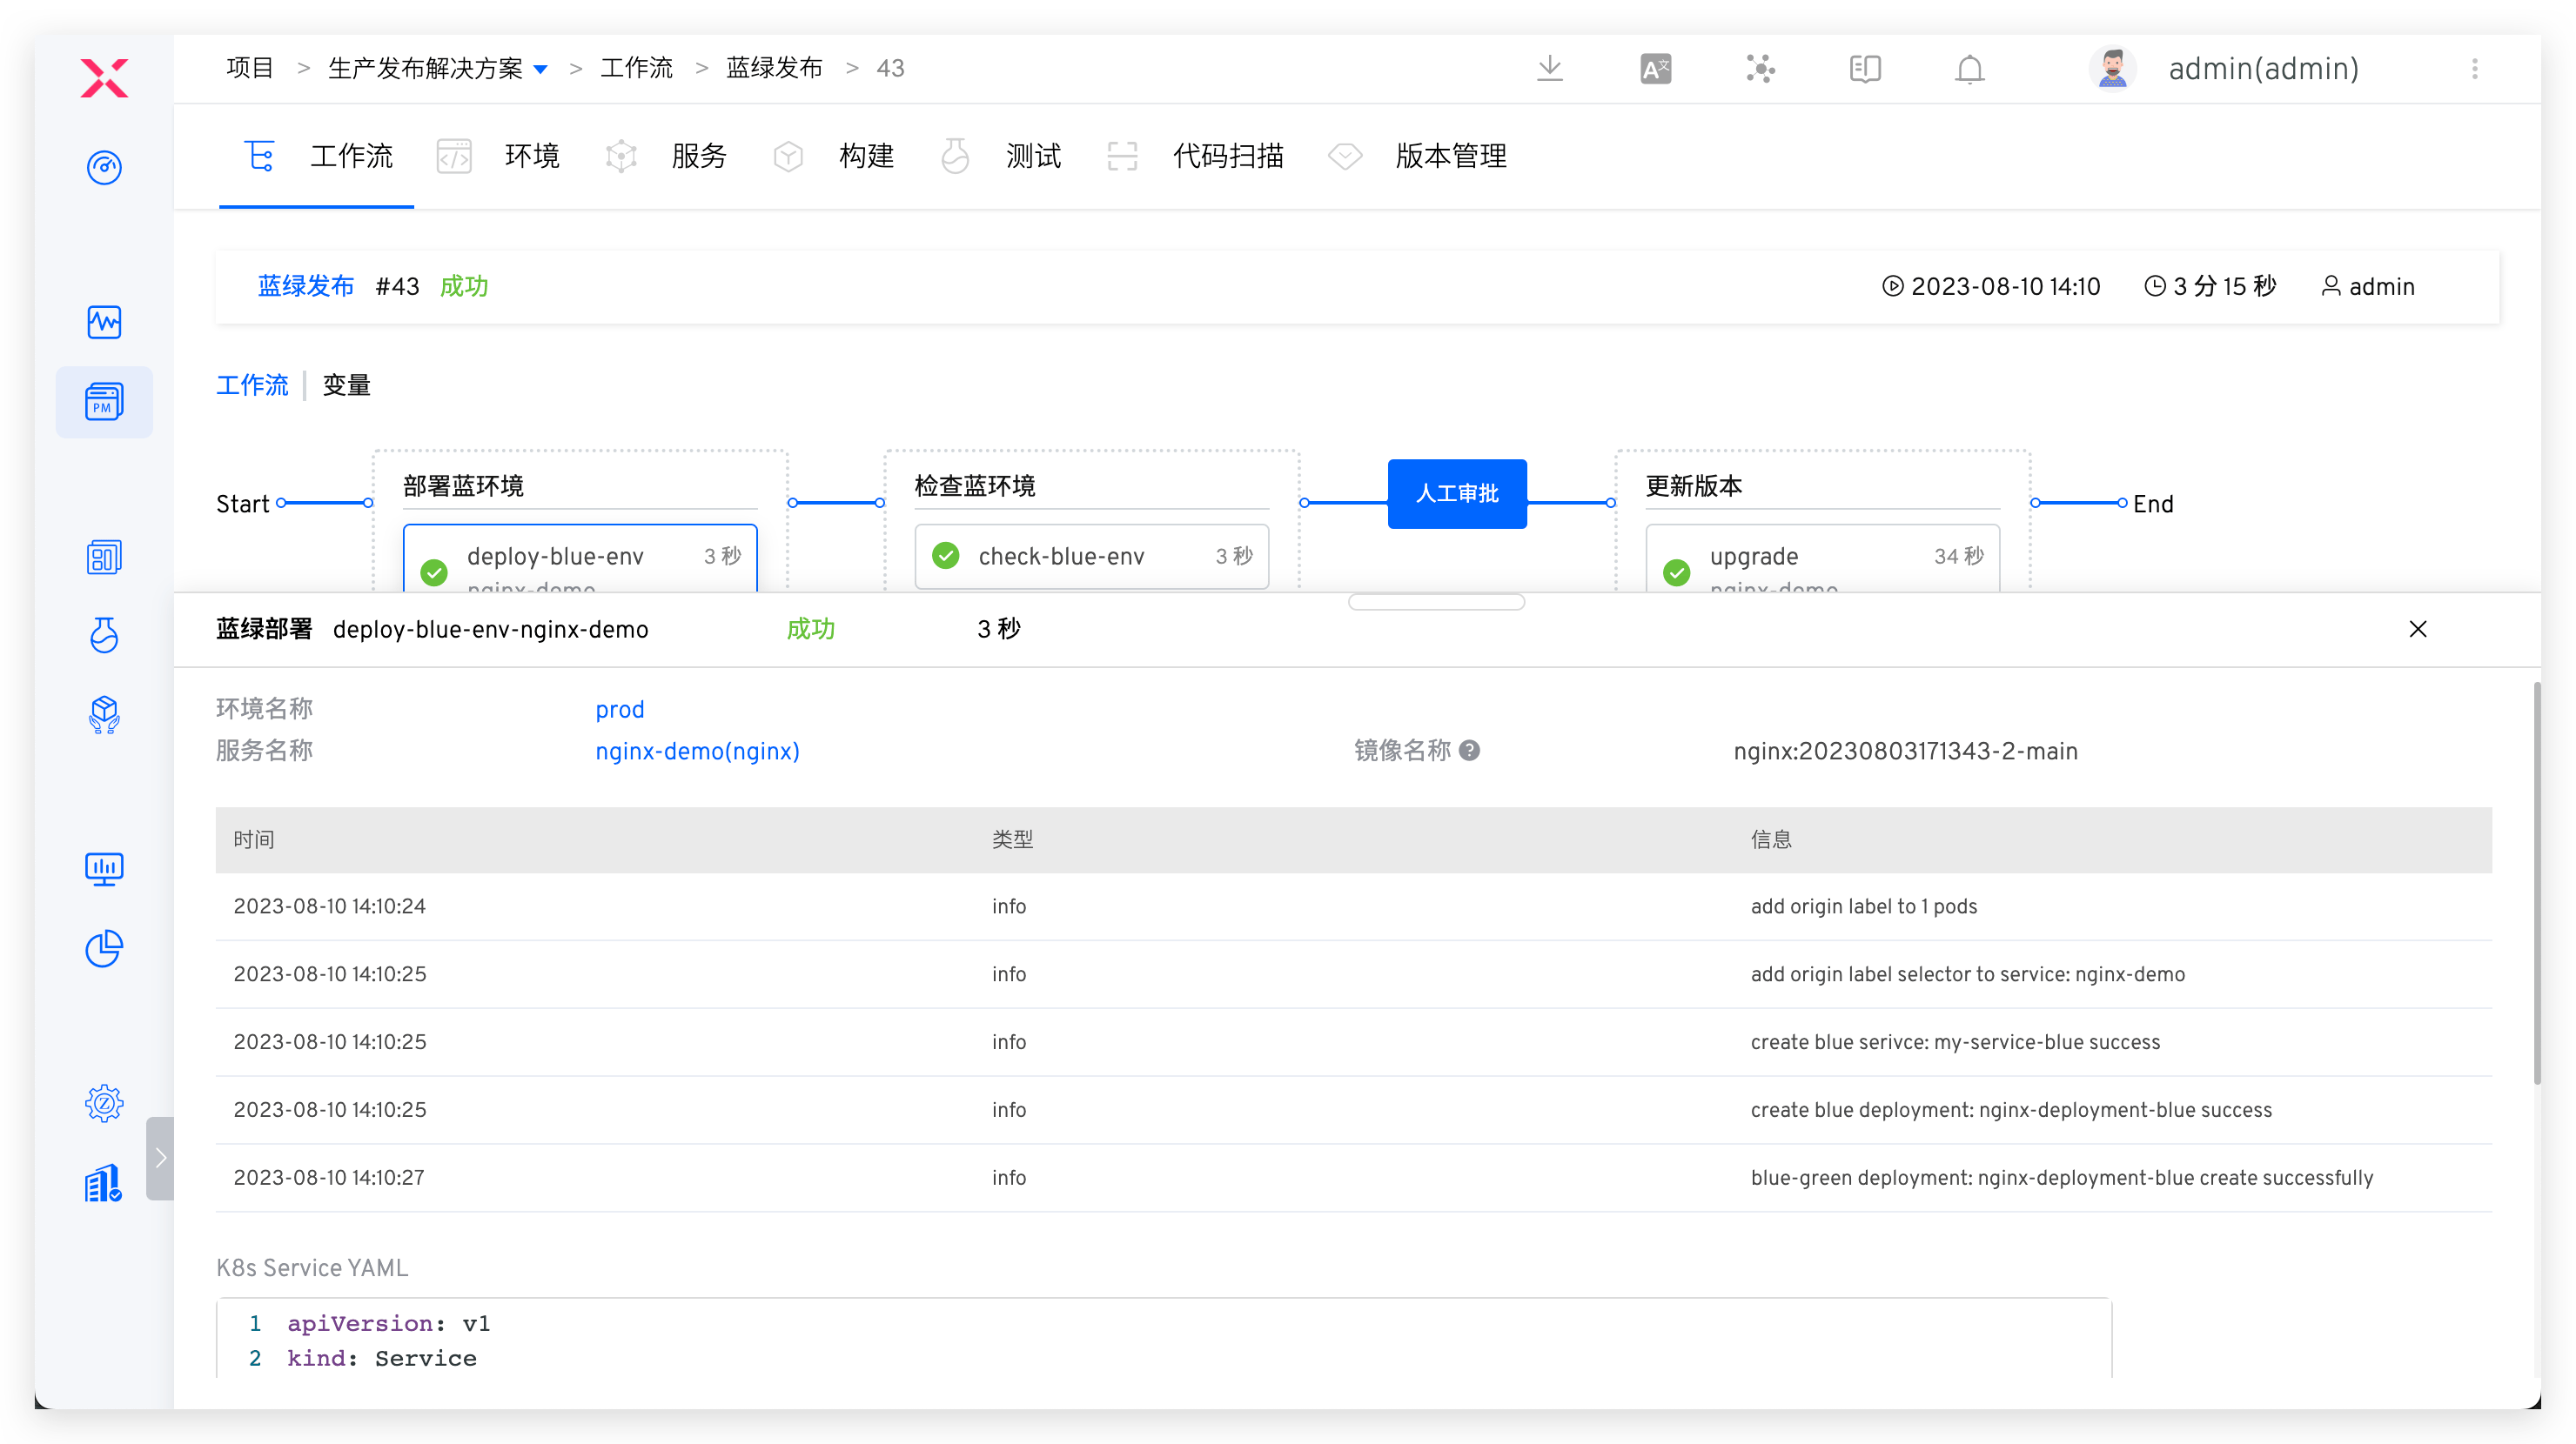The height and width of the screenshot is (1444, 2576).
Task: Expand the 生产发布解决方案 project dropdown
Action: pos(540,69)
